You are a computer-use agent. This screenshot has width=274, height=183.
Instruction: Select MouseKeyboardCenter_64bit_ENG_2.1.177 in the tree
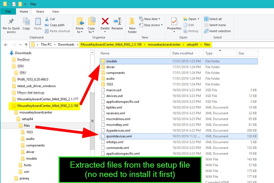click(x=48, y=99)
